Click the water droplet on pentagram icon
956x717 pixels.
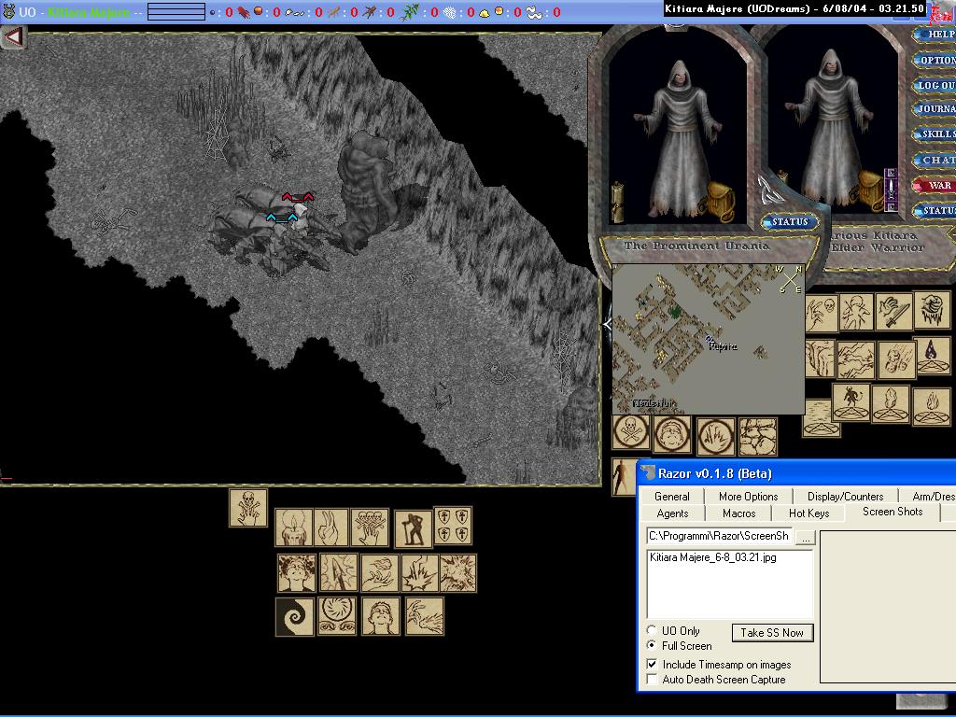click(932, 356)
